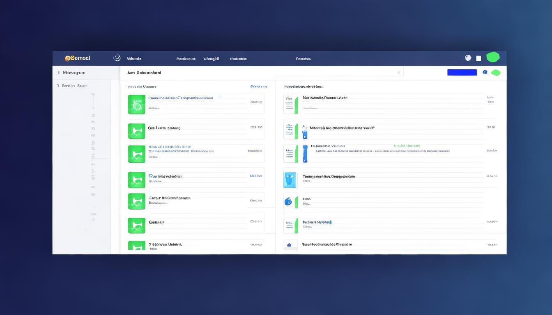The width and height of the screenshot is (552, 315).
Task: Click the green status text in third right row
Action: tap(407, 146)
